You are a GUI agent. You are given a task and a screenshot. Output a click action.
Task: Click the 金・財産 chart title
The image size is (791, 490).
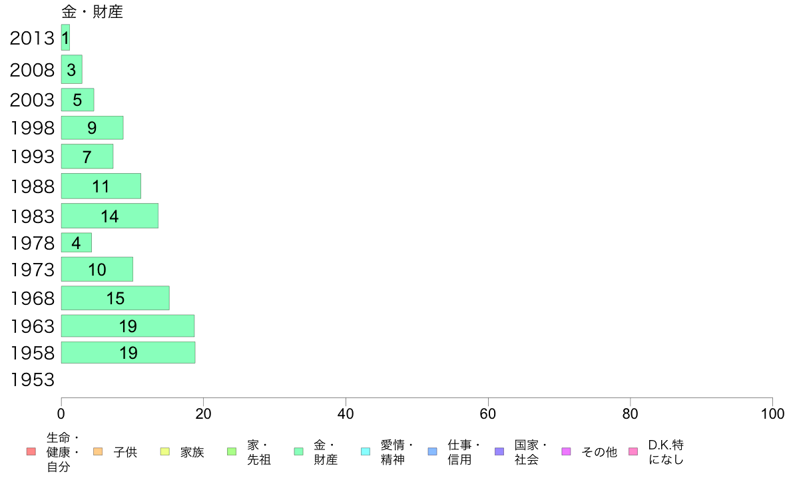pyautogui.click(x=93, y=11)
